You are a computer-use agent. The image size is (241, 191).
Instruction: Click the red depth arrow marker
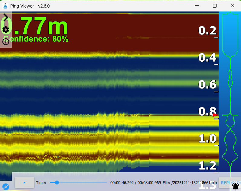[215, 115]
